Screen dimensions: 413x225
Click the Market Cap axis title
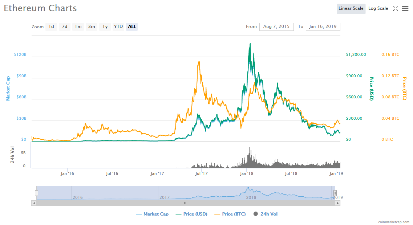8,89
